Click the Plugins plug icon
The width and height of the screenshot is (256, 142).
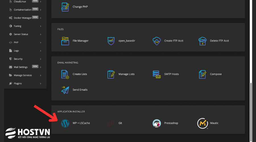(x=11, y=83)
